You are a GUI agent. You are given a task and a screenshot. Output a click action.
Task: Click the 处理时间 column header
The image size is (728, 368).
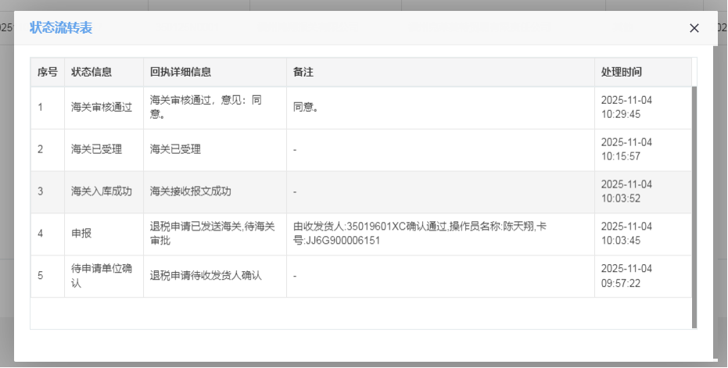622,72
